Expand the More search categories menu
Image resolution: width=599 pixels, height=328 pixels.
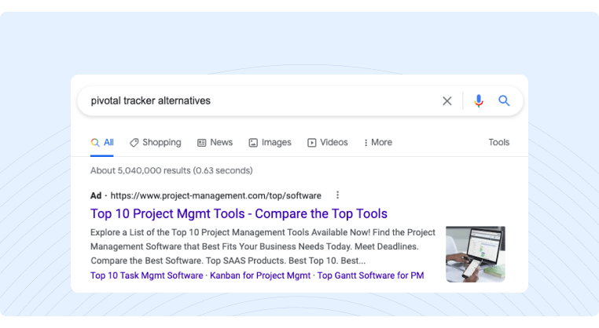pyautogui.click(x=378, y=142)
